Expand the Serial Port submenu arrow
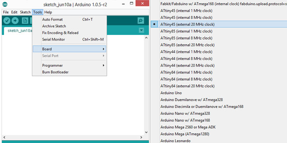 [103, 56]
